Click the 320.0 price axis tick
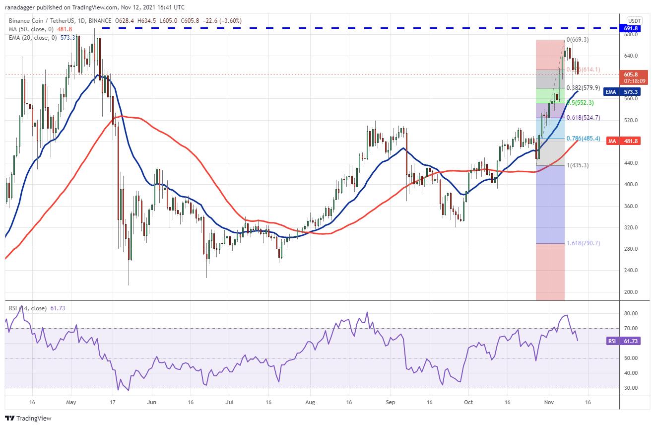The width and height of the screenshot is (655, 427). coord(632,228)
